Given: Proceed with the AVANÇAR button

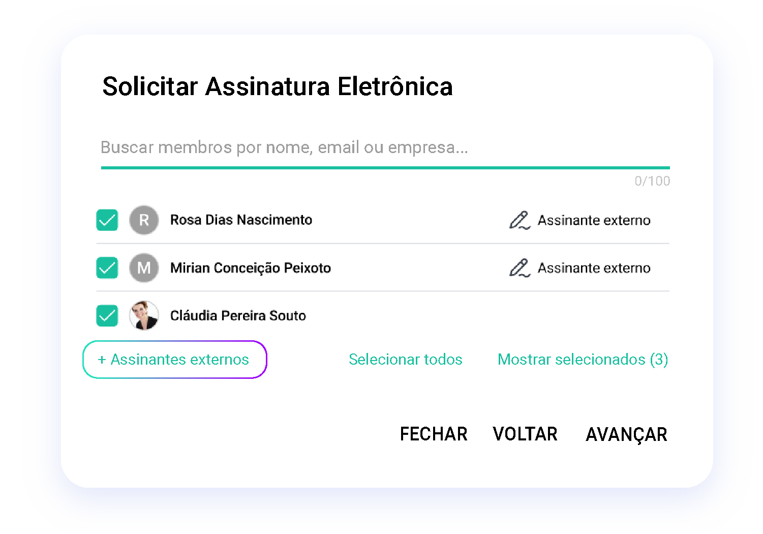Looking at the screenshot, I should [x=626, y=434].
